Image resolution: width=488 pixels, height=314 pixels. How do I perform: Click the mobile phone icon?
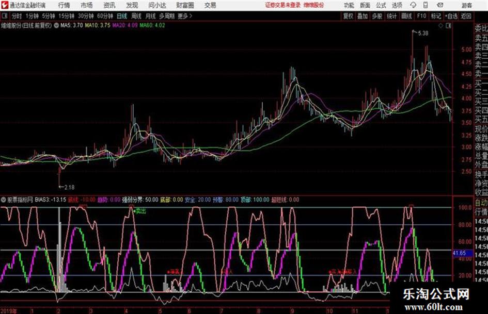(426, 5)
